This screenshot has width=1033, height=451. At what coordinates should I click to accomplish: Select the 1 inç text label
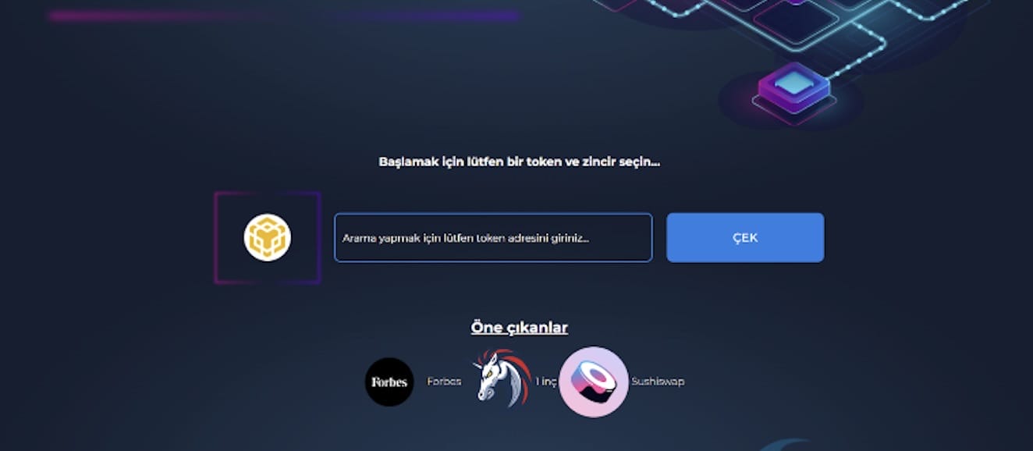coord(546,382)
